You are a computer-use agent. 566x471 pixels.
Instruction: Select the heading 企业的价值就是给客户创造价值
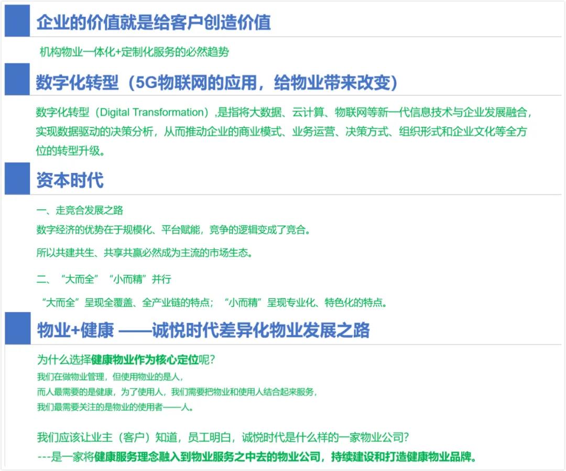pyautogui.click(x=153, y=23)
